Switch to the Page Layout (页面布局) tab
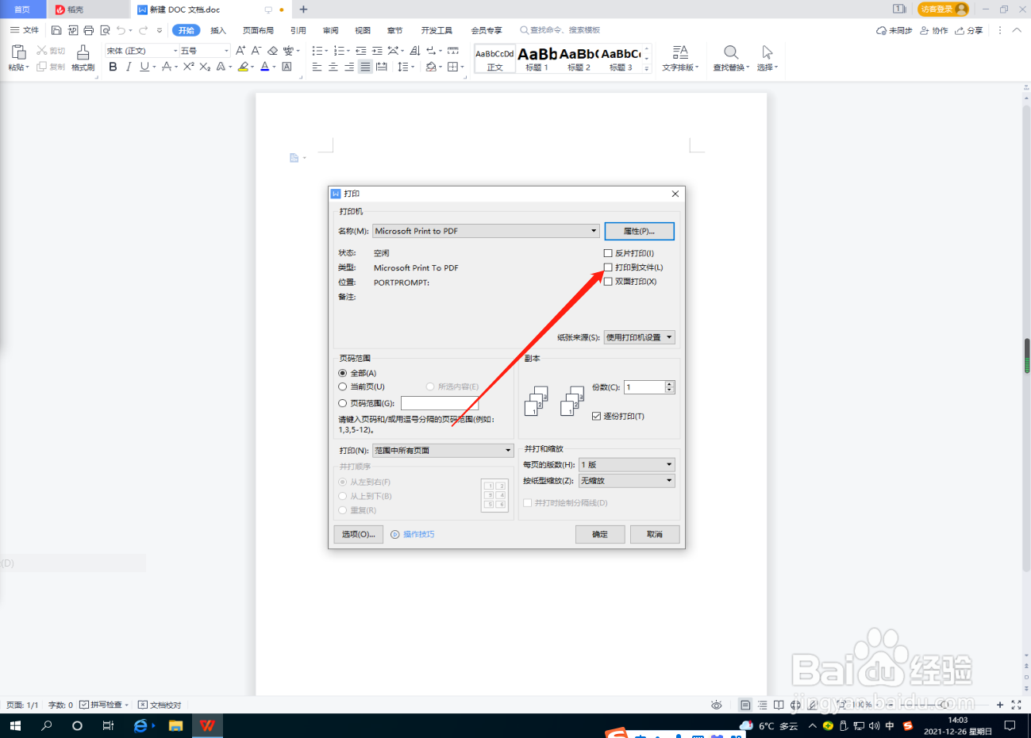The width and height of the screenshot is (1031, 738). coord(258,30)
